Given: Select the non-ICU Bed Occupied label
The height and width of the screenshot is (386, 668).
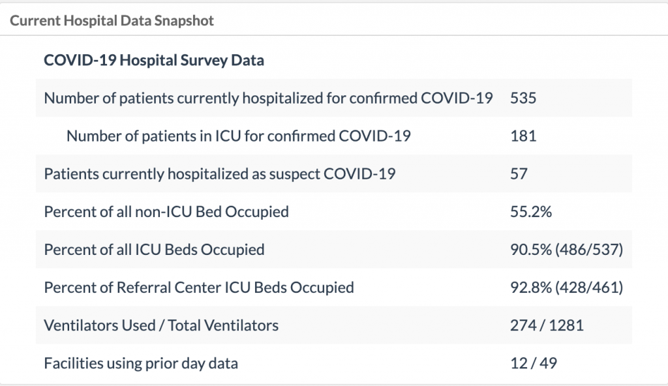Looking at the screenshot, I should click(166, 212).
